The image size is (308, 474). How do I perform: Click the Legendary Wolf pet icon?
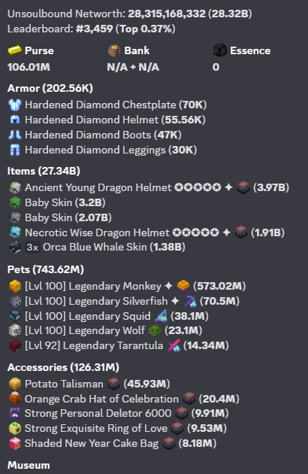coord(15,330)
